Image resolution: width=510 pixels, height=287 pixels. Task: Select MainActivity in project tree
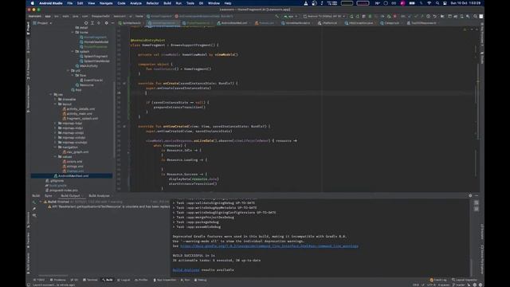[87, 65]
